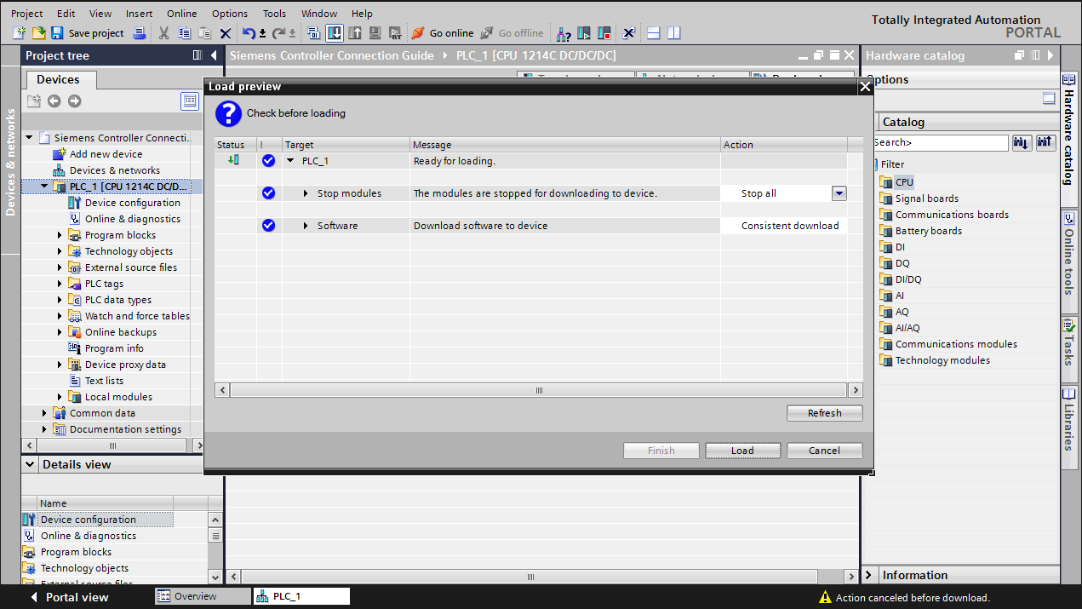Click the Start runtime RT icon
1082x609 pixels.
pyautogui.click(x=396, y=33)
